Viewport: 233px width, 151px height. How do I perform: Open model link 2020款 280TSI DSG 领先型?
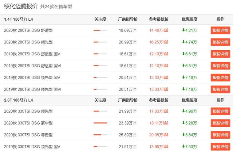coord(28,42)
